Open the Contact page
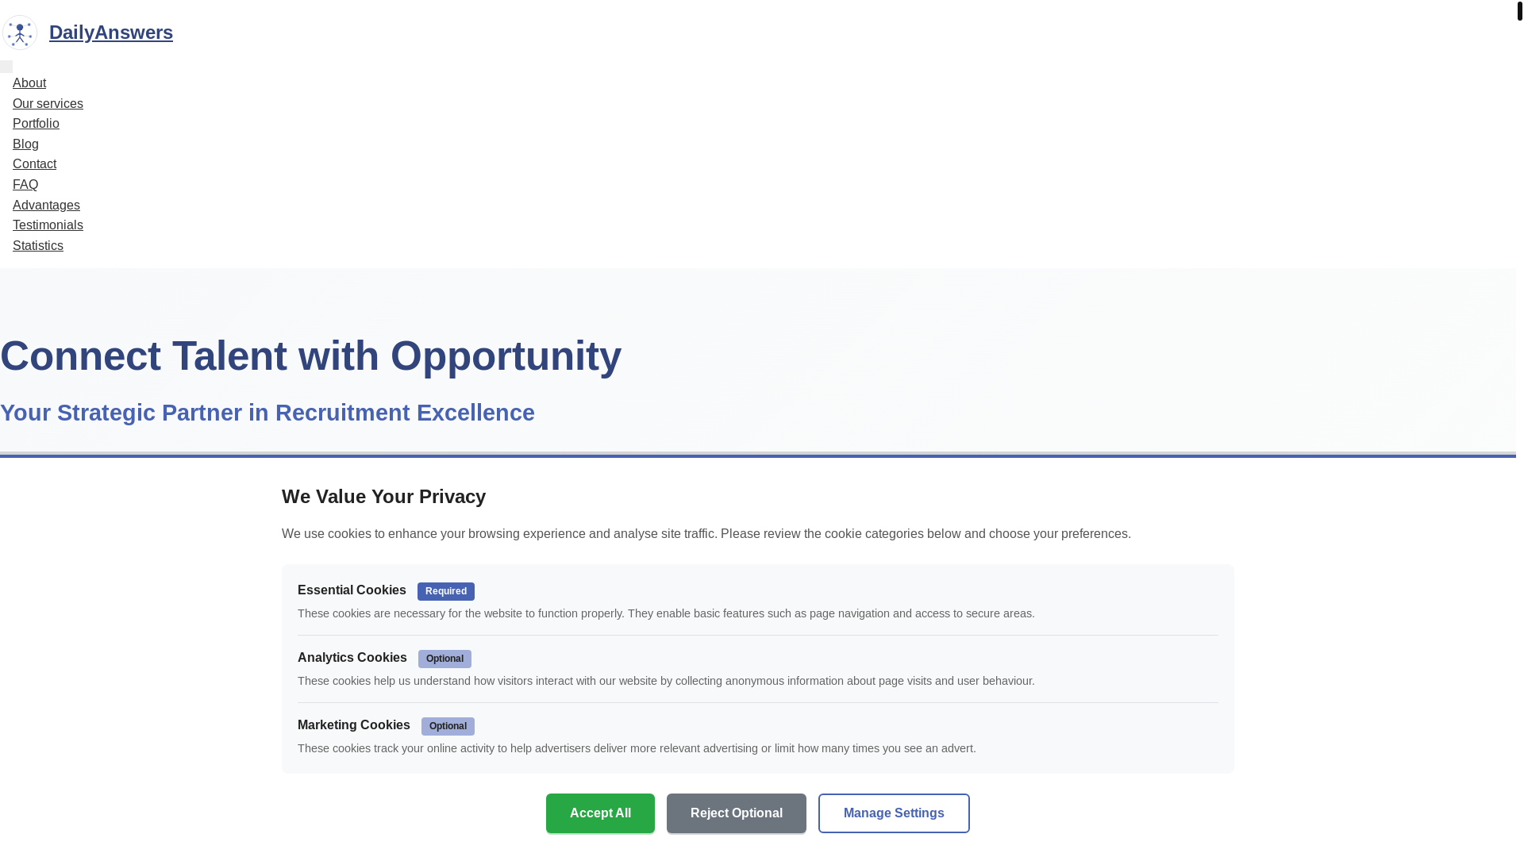The height and width of the screenshot is (857, 1524). point(34,164)
